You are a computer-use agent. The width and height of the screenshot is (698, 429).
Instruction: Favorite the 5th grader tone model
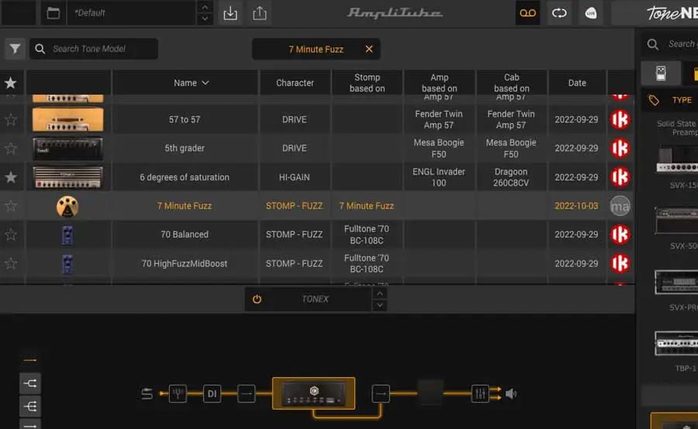click(x=11, y=148)
